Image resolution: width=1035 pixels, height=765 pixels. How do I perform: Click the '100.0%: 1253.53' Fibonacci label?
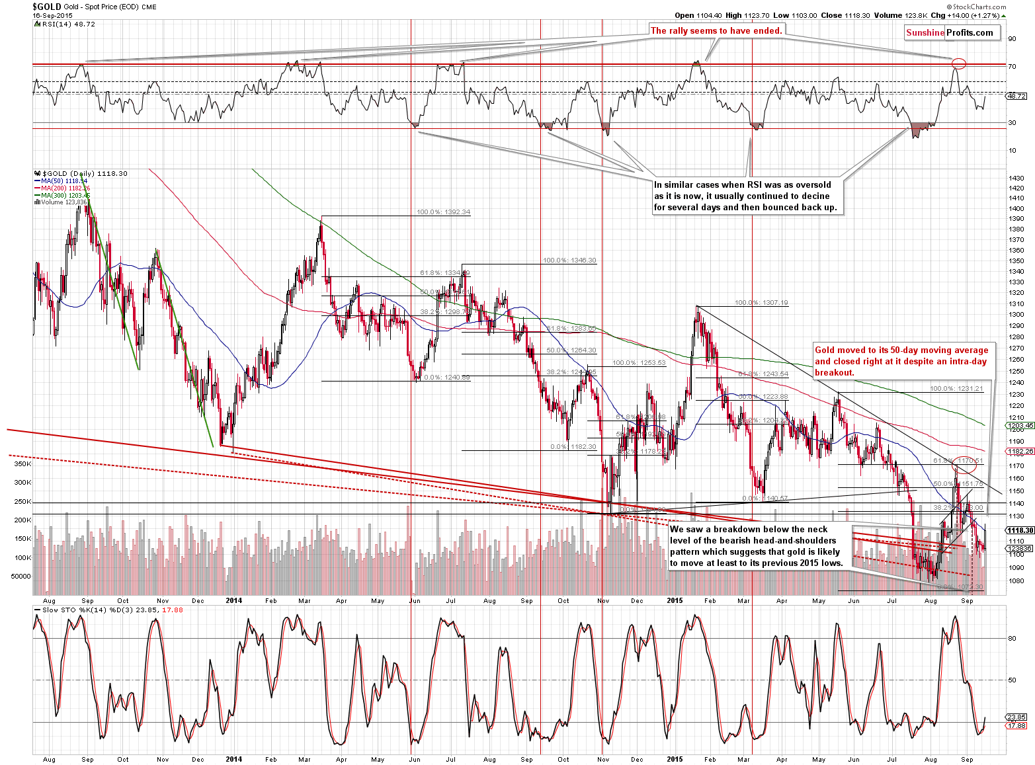pos(639,363)
